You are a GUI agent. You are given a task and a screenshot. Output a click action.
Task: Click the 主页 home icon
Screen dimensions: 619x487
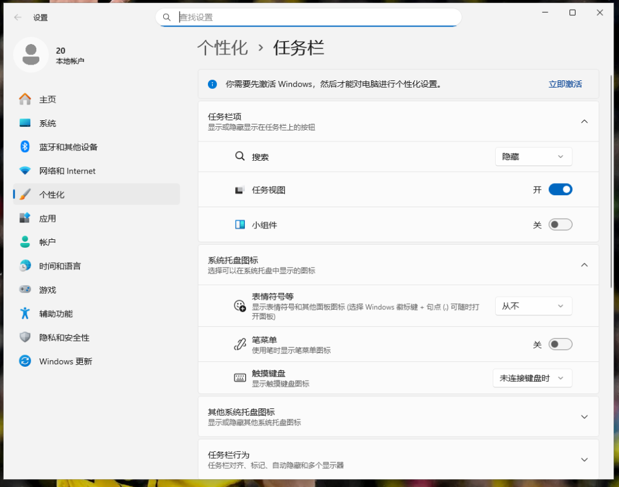point(25,99)
